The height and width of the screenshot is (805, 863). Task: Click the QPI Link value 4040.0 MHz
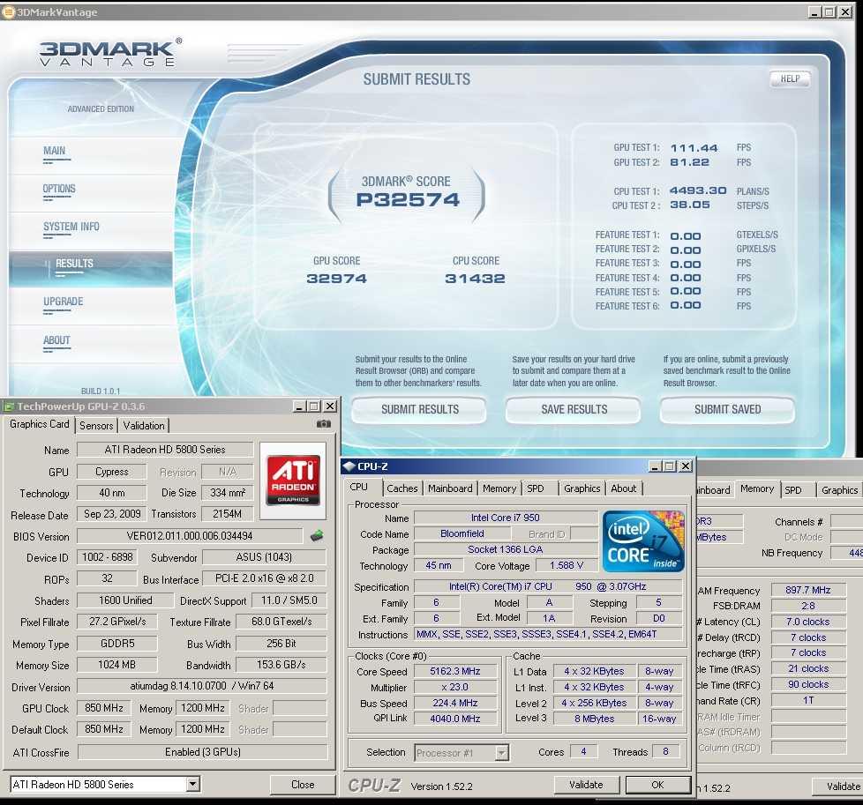[x=455, y=719]
